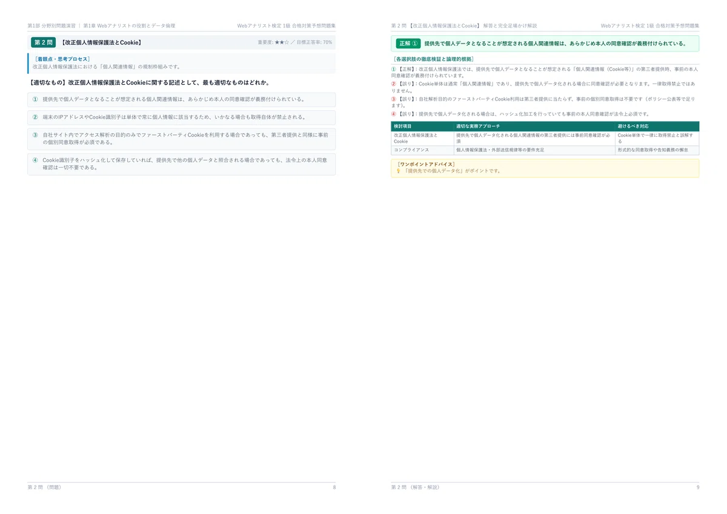Click the explanation text 【誤り】: Cookie単体は通常「個人関連情報」
Viewport: 727px width, 514px height.
[x=543, y=87]
